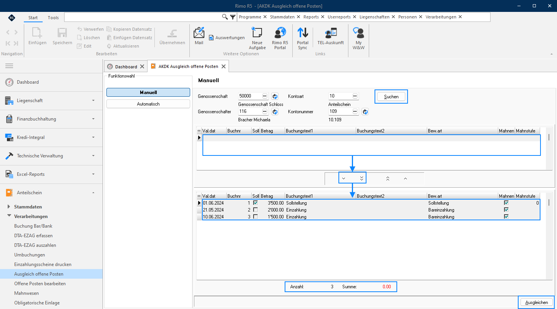Screen dimensions: 557x309
Task: Expand the Stammdaten tree node
Action: (9, 207)
